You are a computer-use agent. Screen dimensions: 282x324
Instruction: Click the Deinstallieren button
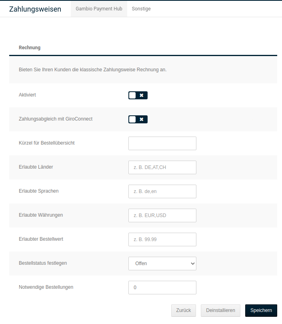(220, 310)
